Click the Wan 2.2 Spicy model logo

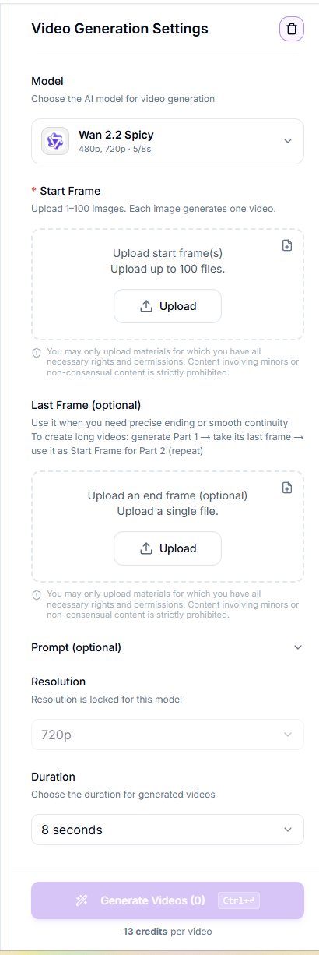click(x=55, y=141)
